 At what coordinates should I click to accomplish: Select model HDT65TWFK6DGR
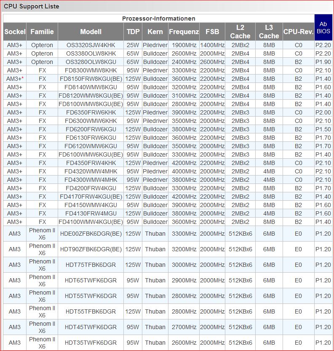(x=91, y=280)
